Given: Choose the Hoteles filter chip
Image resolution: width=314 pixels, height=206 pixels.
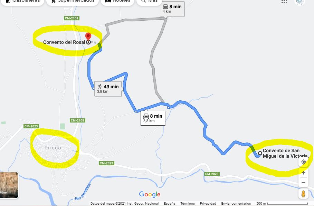Looking at the screenshot, I should (117, 2).
